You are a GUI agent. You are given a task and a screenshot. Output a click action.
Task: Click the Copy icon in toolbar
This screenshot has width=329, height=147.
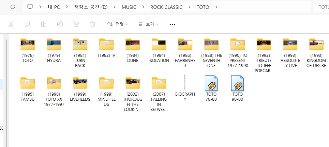pos(27,24)
